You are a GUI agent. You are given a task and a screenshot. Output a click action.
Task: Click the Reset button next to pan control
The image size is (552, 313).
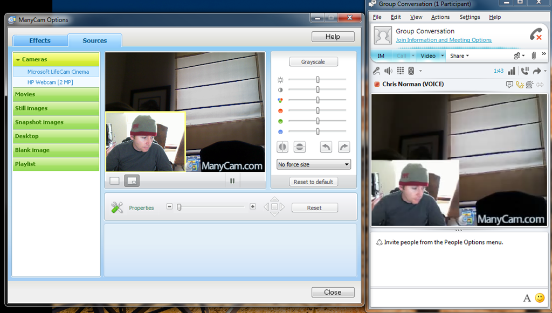(x=314, y=208)
